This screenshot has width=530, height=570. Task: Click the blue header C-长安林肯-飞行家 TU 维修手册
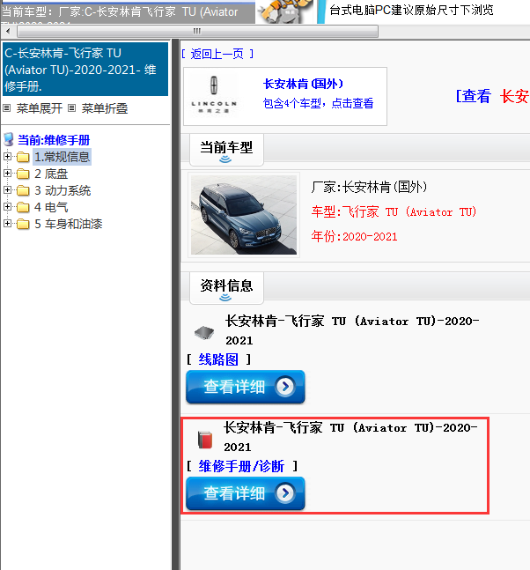coord(85,69)
